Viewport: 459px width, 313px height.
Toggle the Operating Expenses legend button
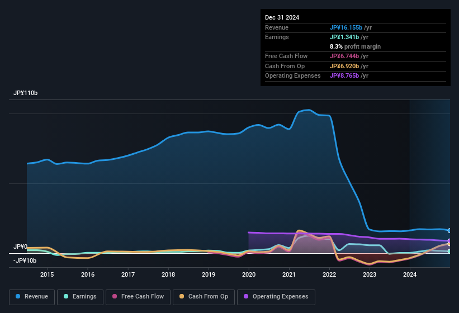pos(276,297)
